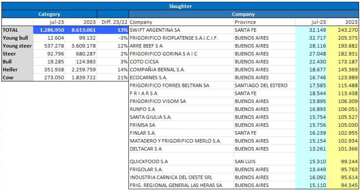Select the highlighted total cell 8.613.061
The image size is (362, 191).
[x=81, y=30]
